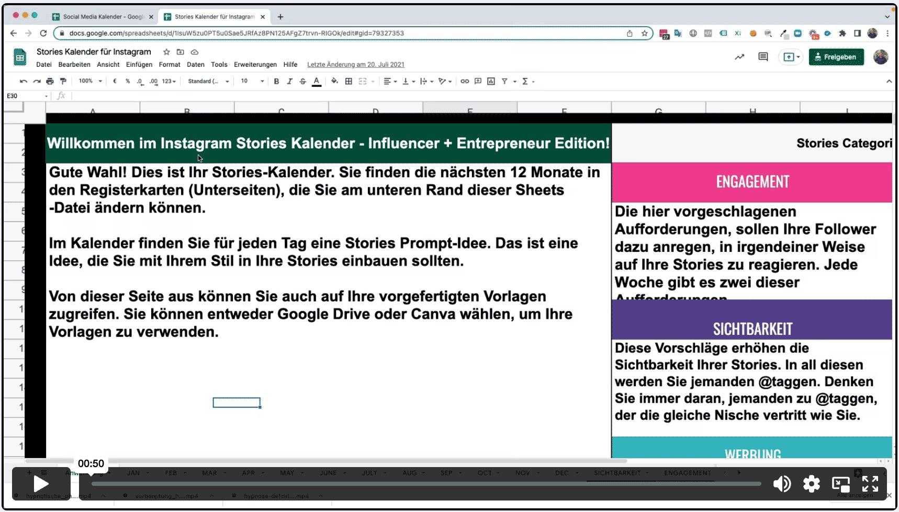Viewport: 899px width, 512px height.
Task: Open text wrapping dropdown
Action: [426, 82]
